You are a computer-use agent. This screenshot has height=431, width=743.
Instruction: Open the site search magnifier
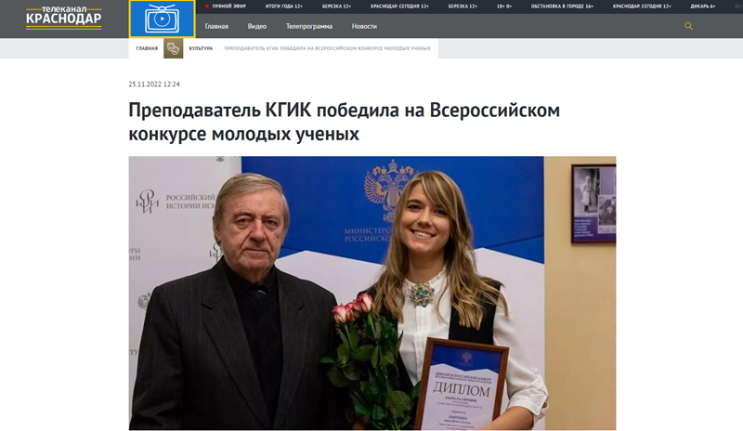point(688,26)
